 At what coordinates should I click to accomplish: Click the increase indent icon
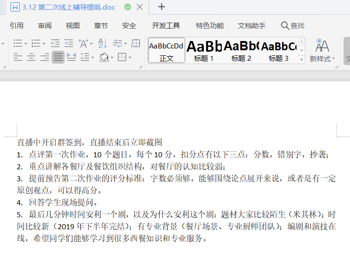[69, 43]
